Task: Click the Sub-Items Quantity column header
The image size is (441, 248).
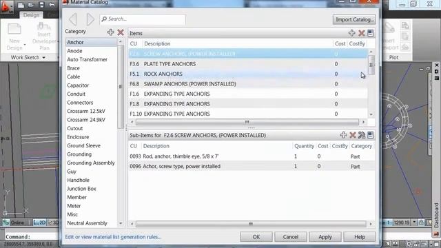Action: 304,146
